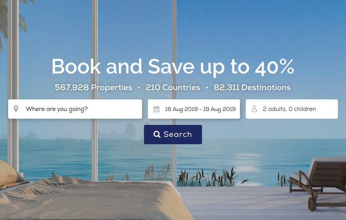Click the bullet between Properties and Countries
Viewport: 346px width, 220px height.
pyautogui.click(x=139, y=88)
